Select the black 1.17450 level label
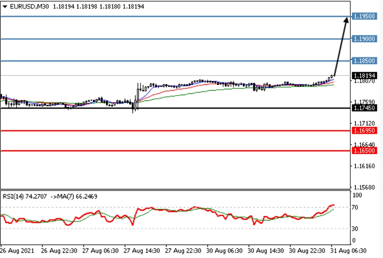Viewport: 383px width, 258px height. click(364, 108)
